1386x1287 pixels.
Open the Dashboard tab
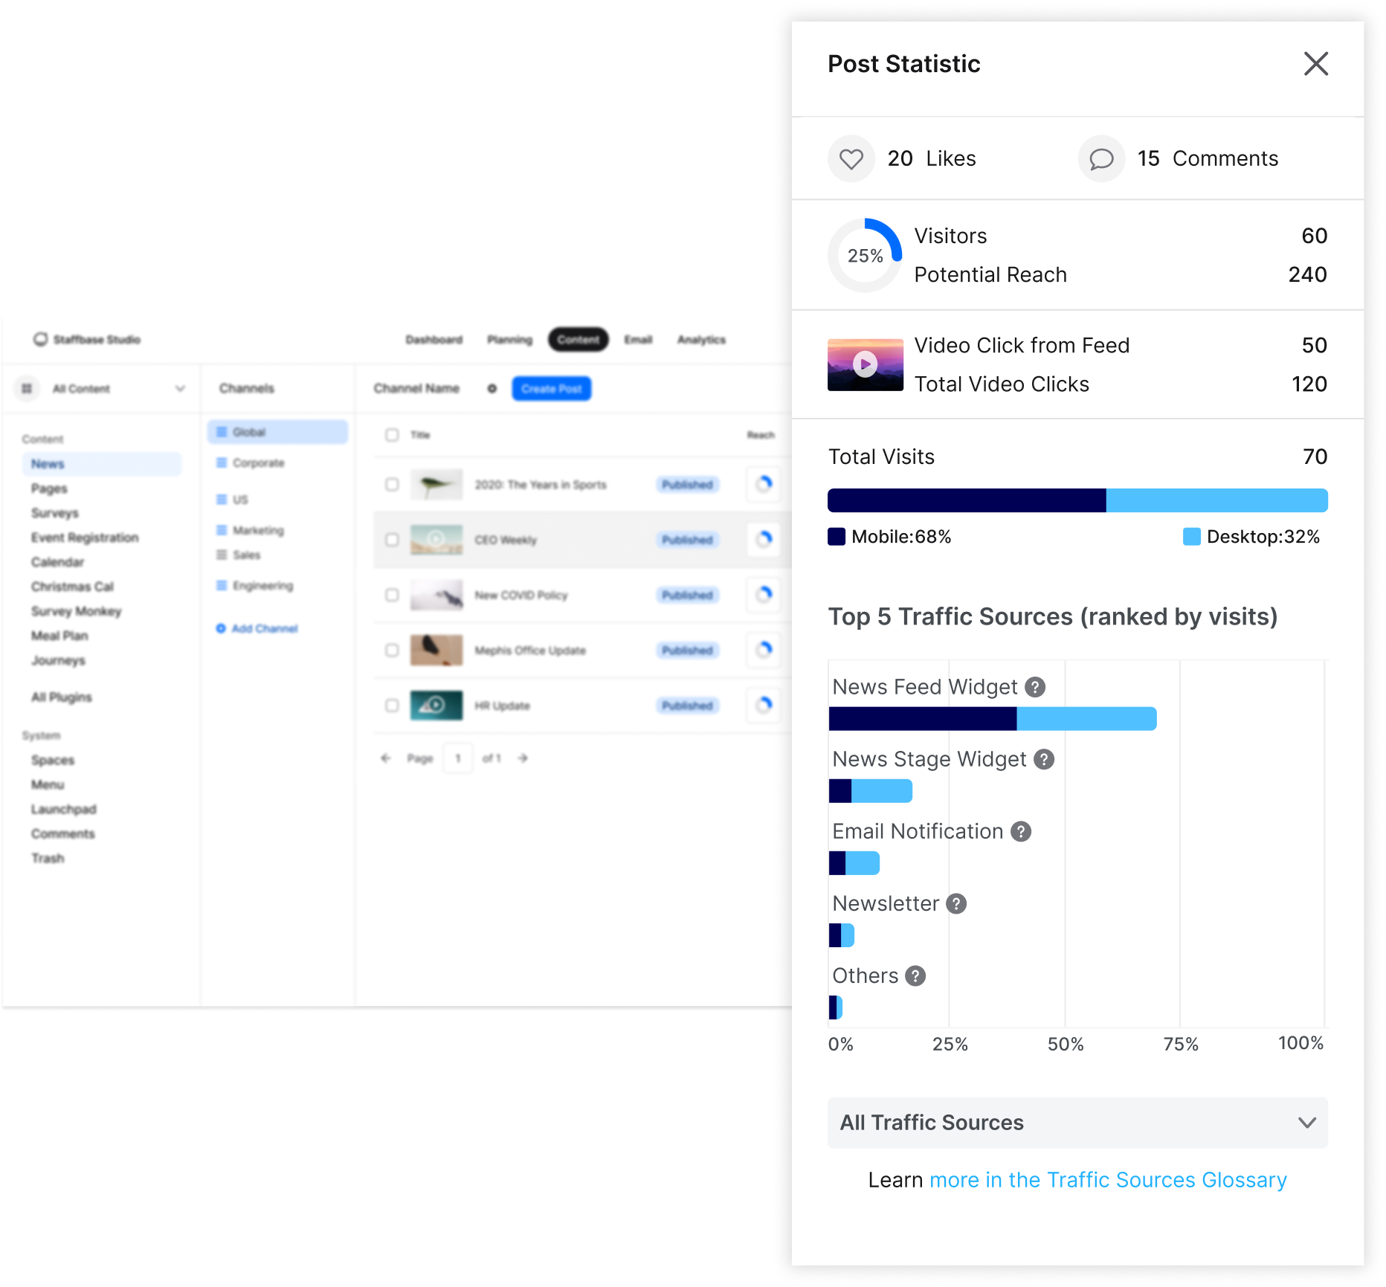click(433, 340)
